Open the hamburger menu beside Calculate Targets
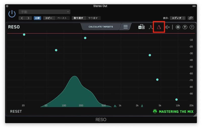202x129 pixels. 125,27
